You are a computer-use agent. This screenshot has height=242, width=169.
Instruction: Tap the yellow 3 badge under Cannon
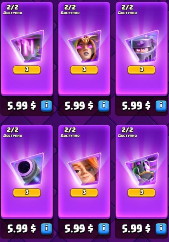(x=27, y=193)
